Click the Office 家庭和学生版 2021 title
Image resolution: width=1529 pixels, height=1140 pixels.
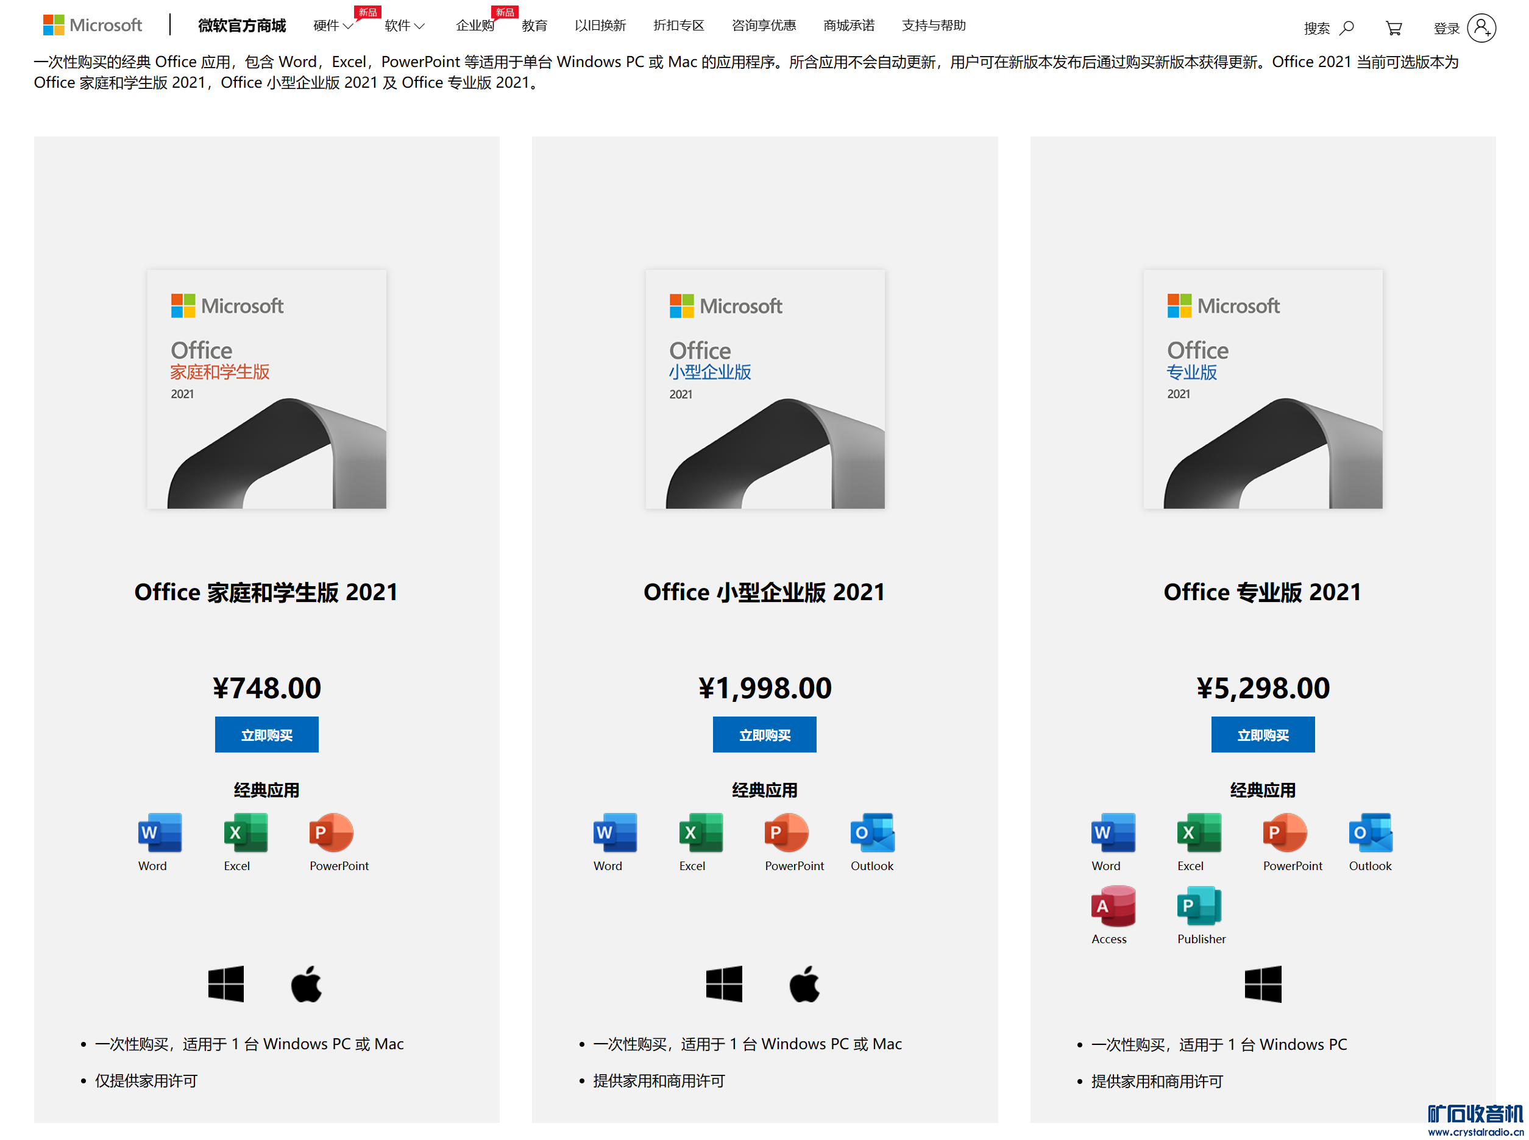coord(266,592)
